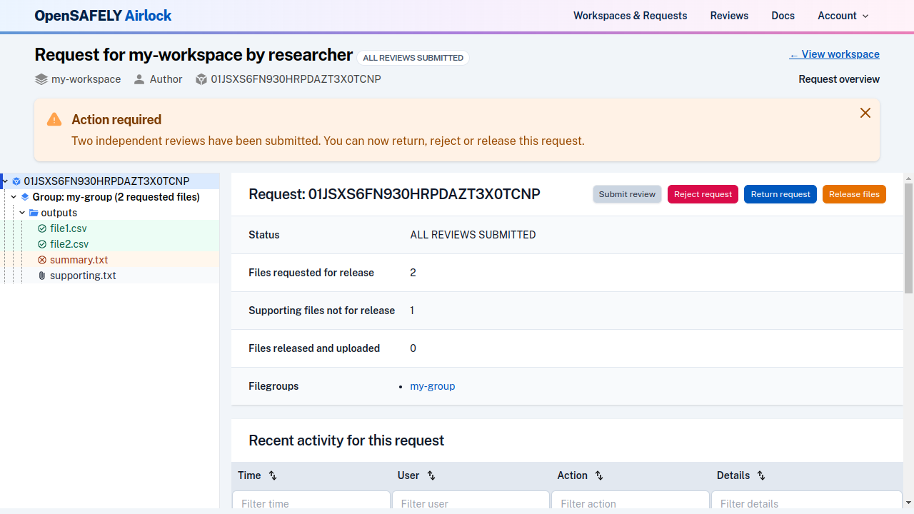This screenshot has height=514, width=914.
Task: Collapse the outputs folder in the sidebar tree
Action: [x=21, y=213]
